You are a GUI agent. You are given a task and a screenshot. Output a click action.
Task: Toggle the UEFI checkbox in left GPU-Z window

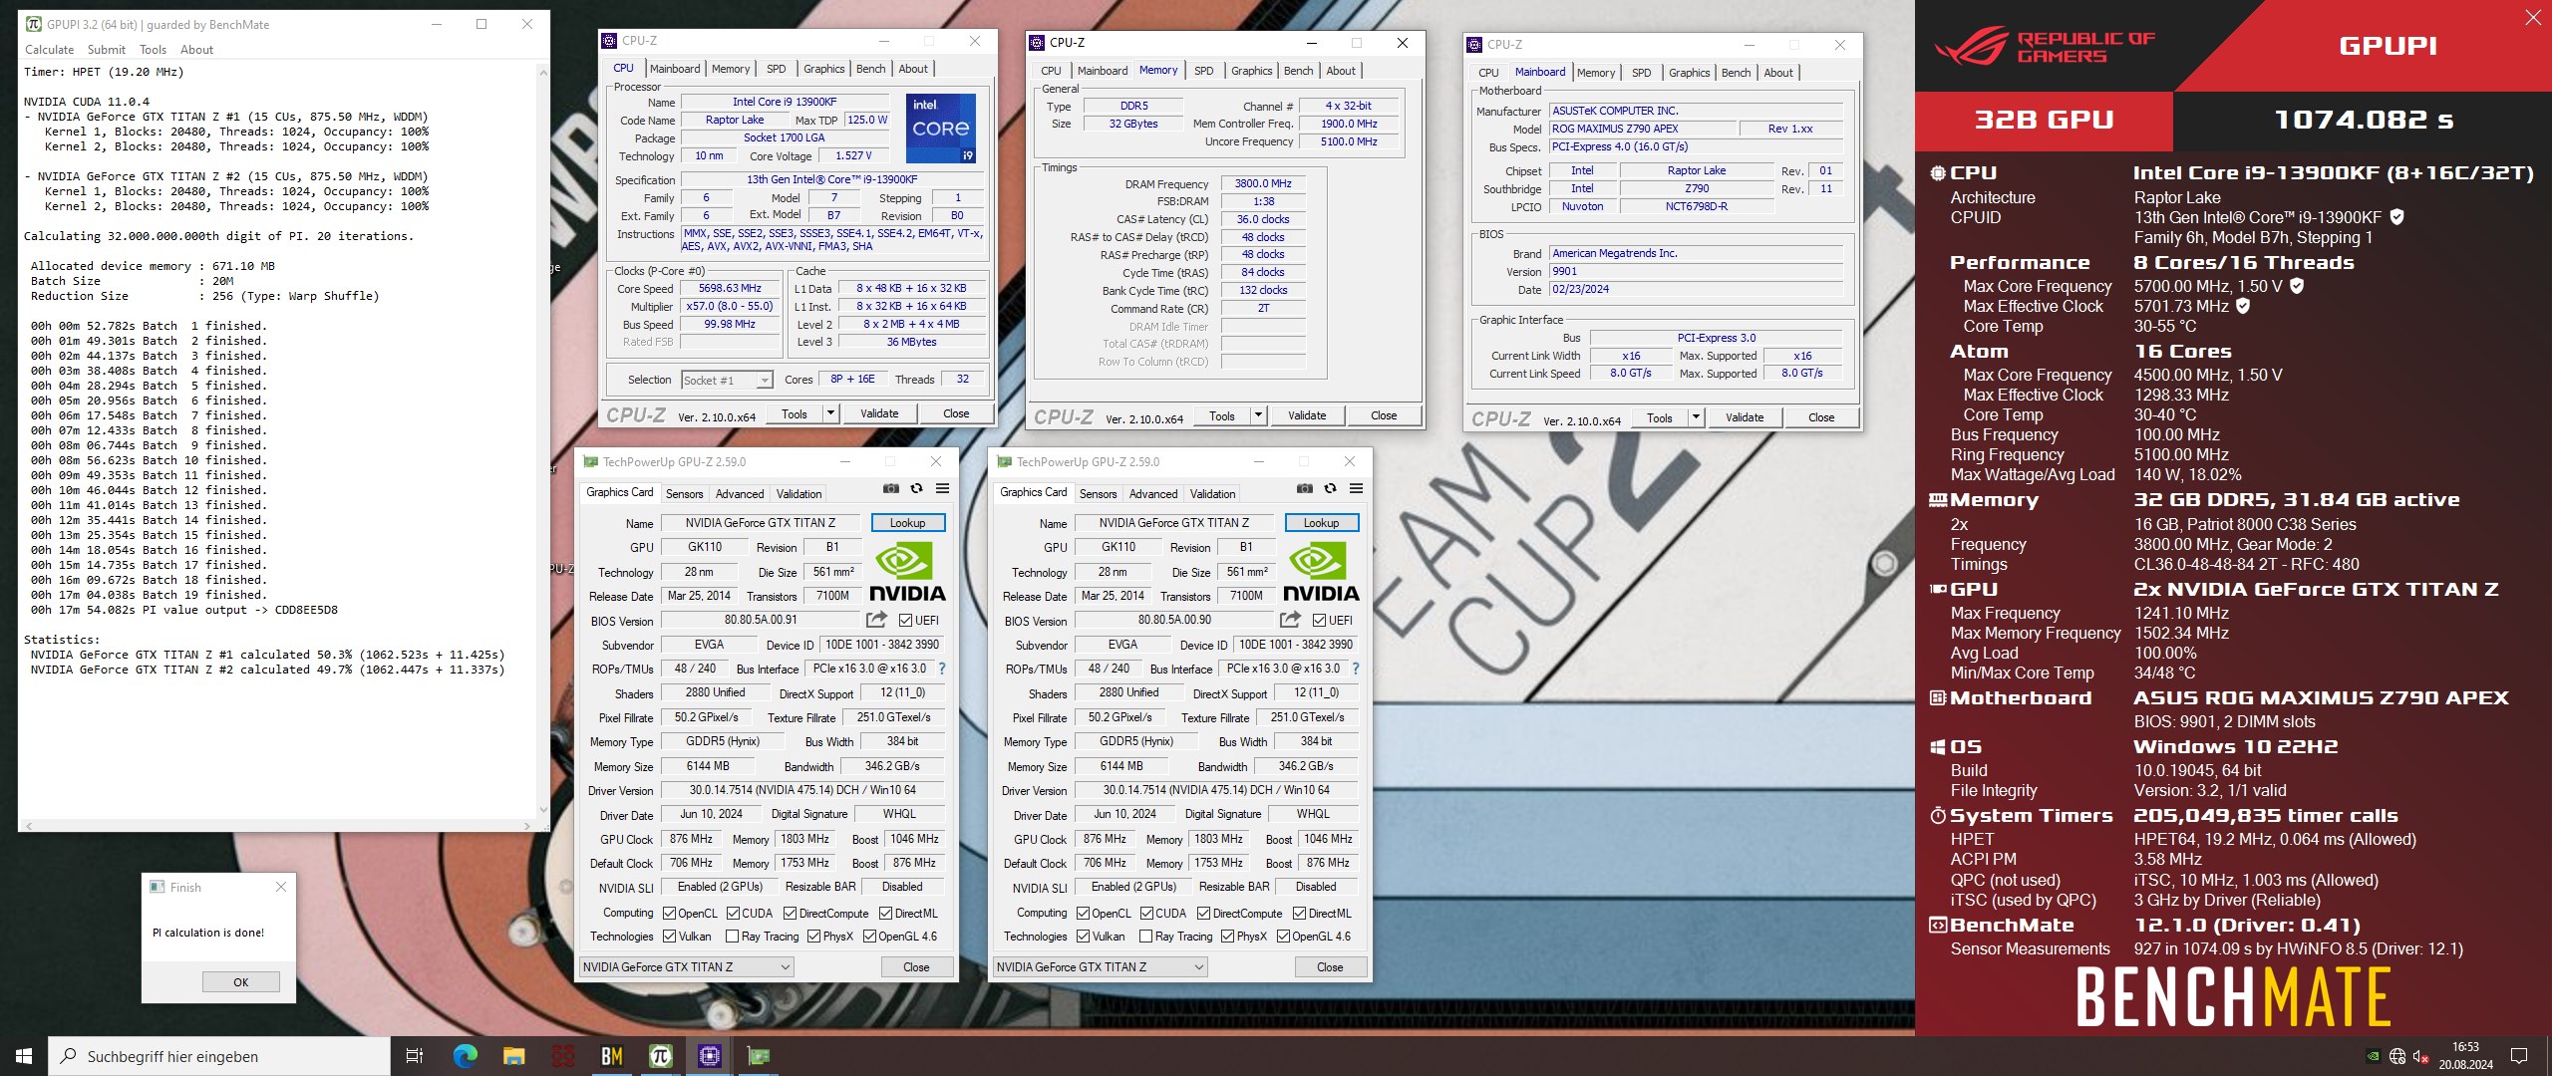point(905,620)
